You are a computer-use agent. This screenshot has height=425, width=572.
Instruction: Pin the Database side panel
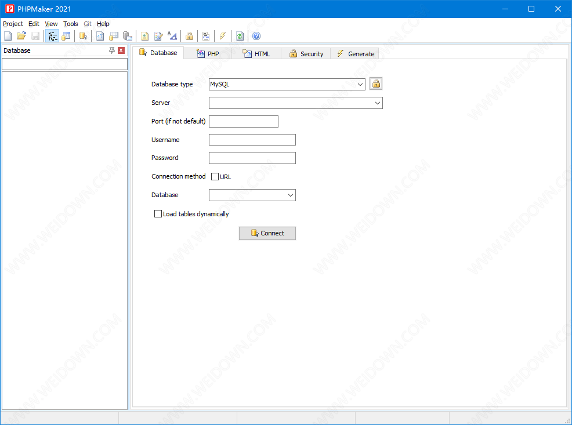click(x=112, y=50)
